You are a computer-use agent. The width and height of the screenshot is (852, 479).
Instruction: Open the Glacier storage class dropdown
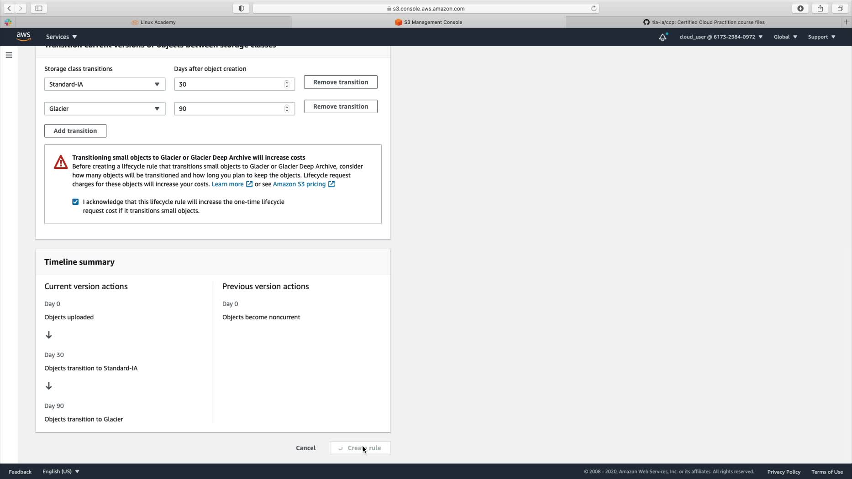pyautogui.click(x=105, y=109)
